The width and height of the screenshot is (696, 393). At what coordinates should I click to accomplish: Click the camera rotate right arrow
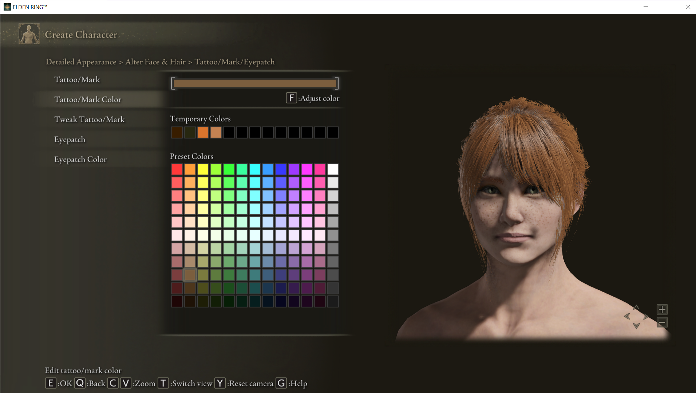click(646, 316)
